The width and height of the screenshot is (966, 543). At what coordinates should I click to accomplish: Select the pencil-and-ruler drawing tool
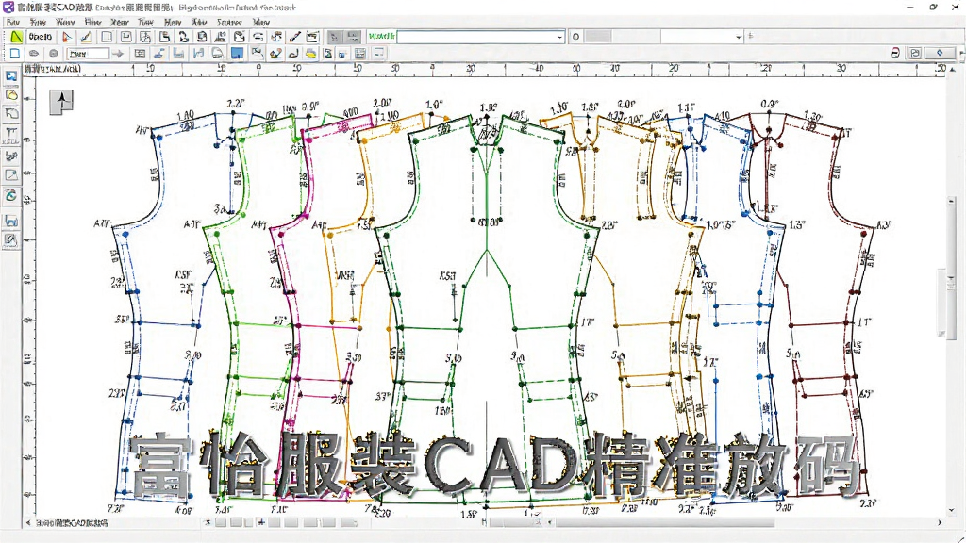86,37
